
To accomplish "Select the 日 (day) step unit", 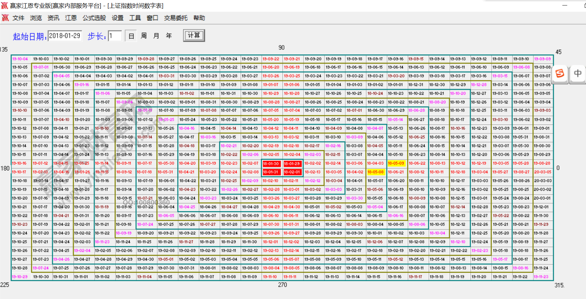I will coord(131,36).
